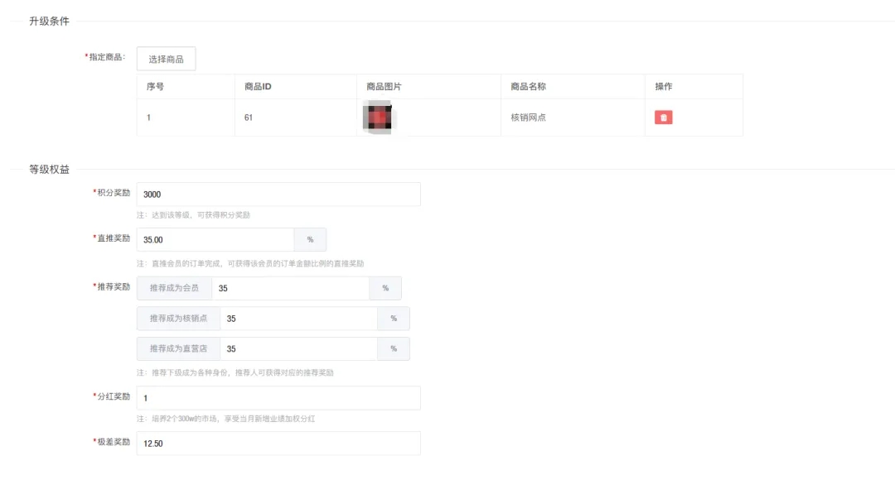Focus the 推荐成为核销点 percentage input
Viewport: 895px width, 480px height.
click(x=298, y=319)
